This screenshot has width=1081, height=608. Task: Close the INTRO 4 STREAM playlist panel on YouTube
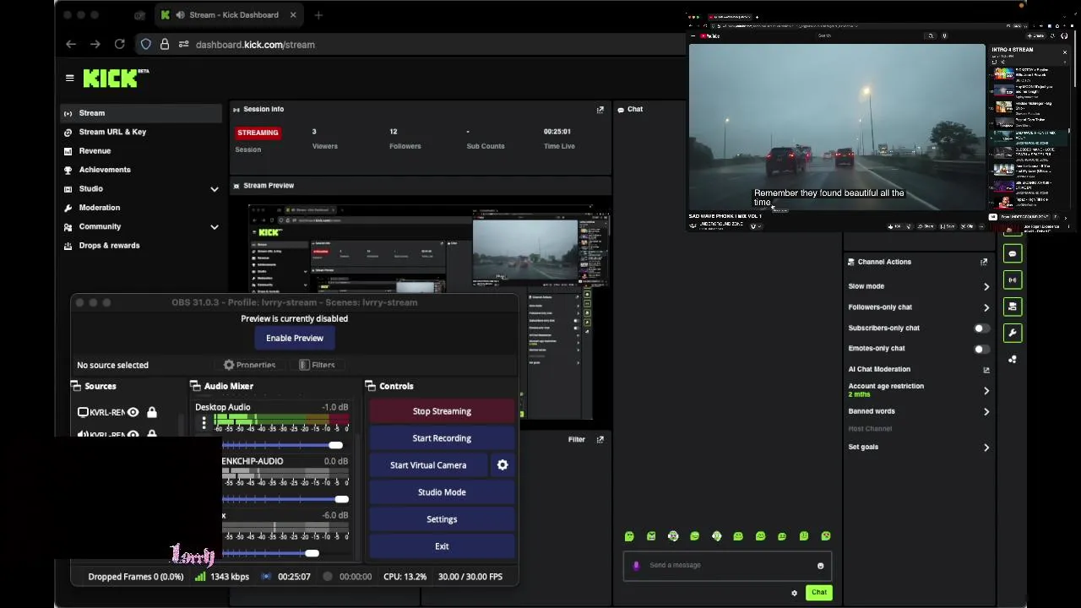pyautogui.click(x=1064, y=52)
